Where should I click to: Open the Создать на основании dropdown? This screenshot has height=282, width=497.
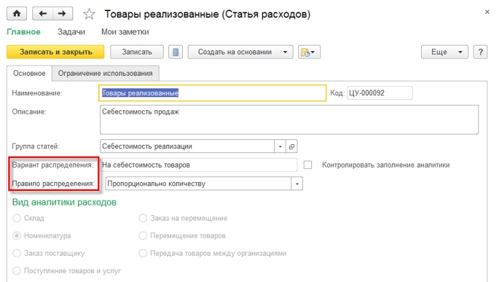pos(240,52)
